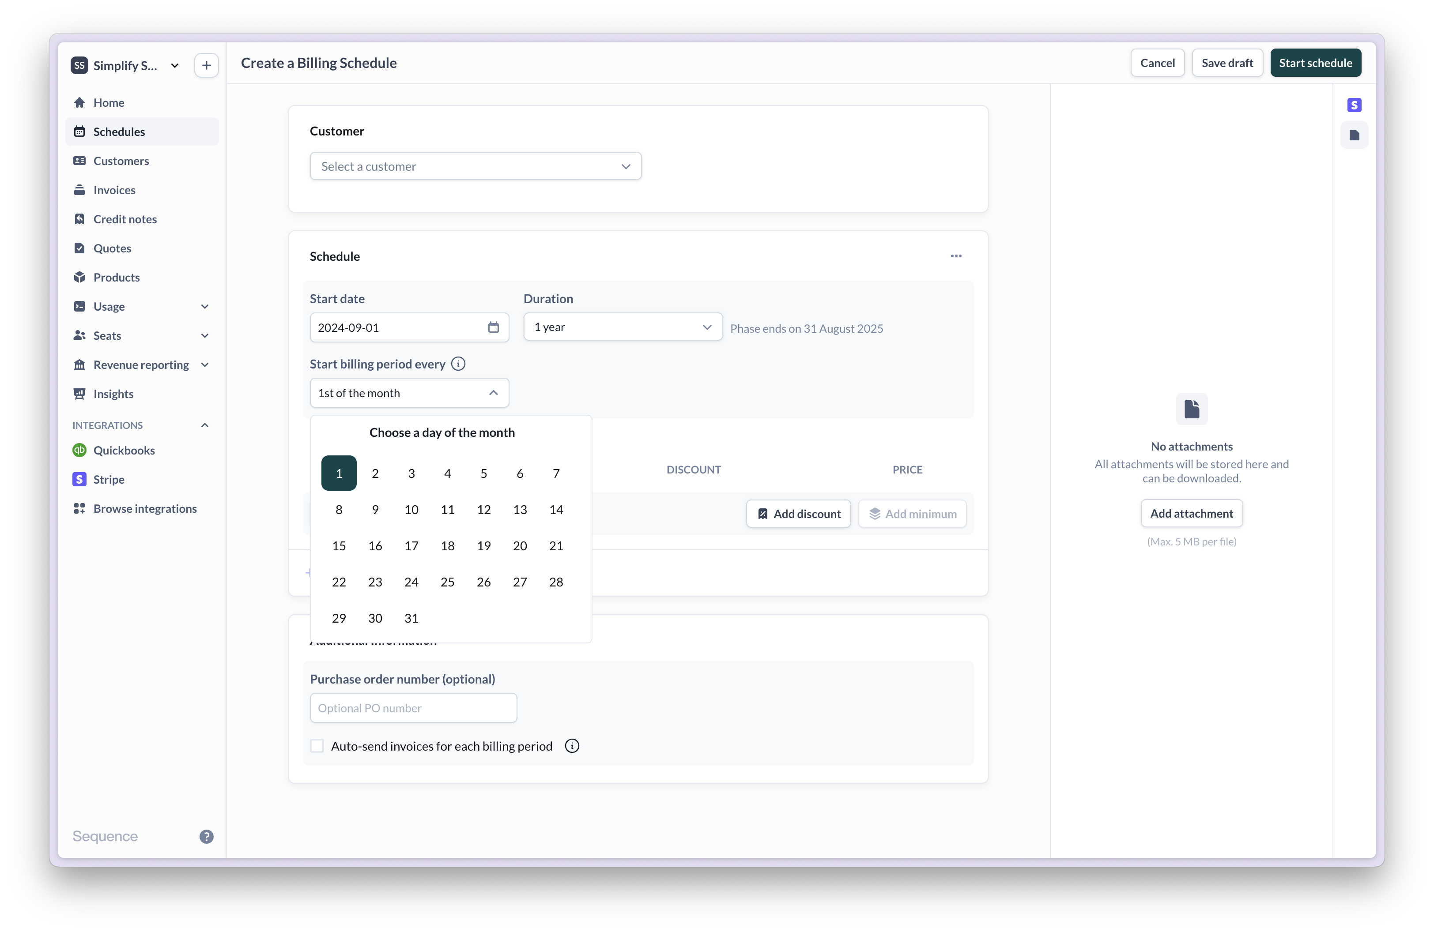The width and height of the screenshot is (1434, 932).
Task: Click the Customers card icon
Action: (79, 161)
